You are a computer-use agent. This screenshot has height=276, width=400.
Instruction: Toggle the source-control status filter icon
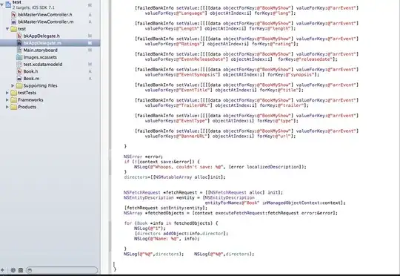click(x=21, y=270)
